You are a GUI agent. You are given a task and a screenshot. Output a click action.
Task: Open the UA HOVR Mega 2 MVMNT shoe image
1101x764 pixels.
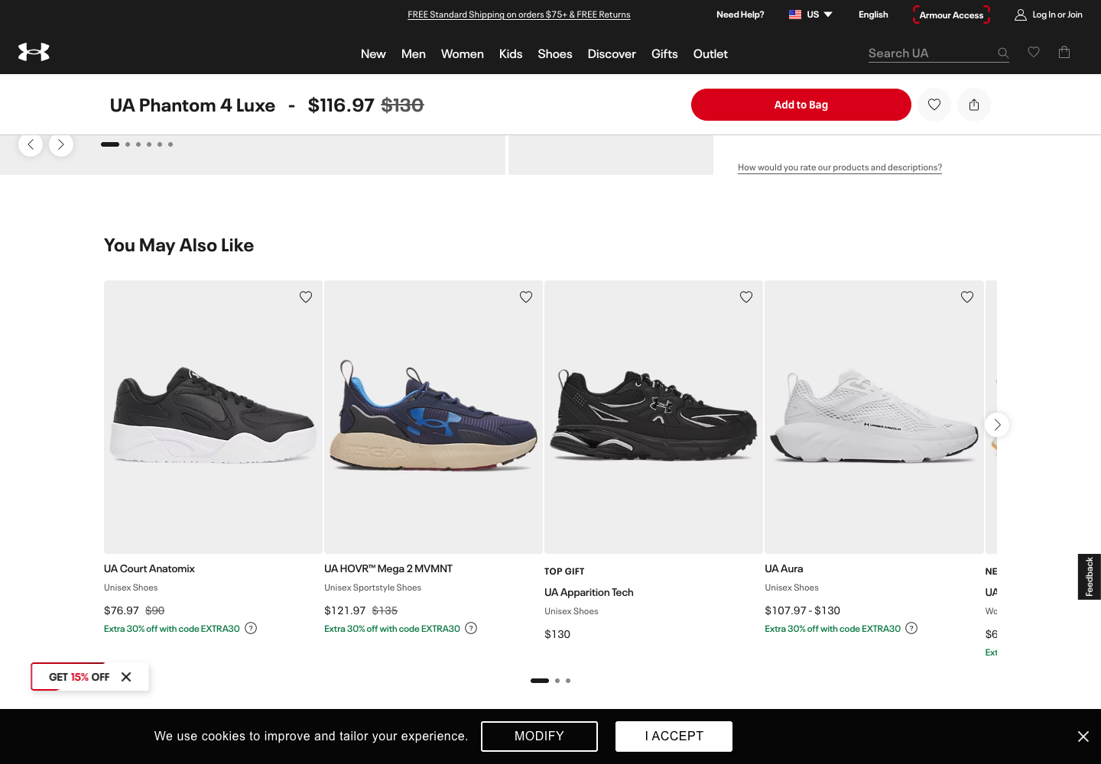tap(434, 417)
